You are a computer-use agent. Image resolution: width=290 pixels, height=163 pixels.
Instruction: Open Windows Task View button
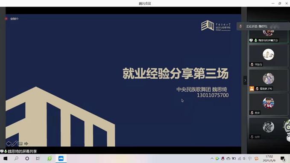click(38, 159)
